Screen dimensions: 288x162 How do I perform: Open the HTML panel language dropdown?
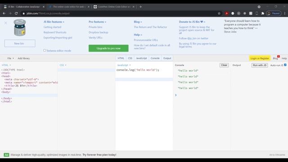[x=6, y=65]
